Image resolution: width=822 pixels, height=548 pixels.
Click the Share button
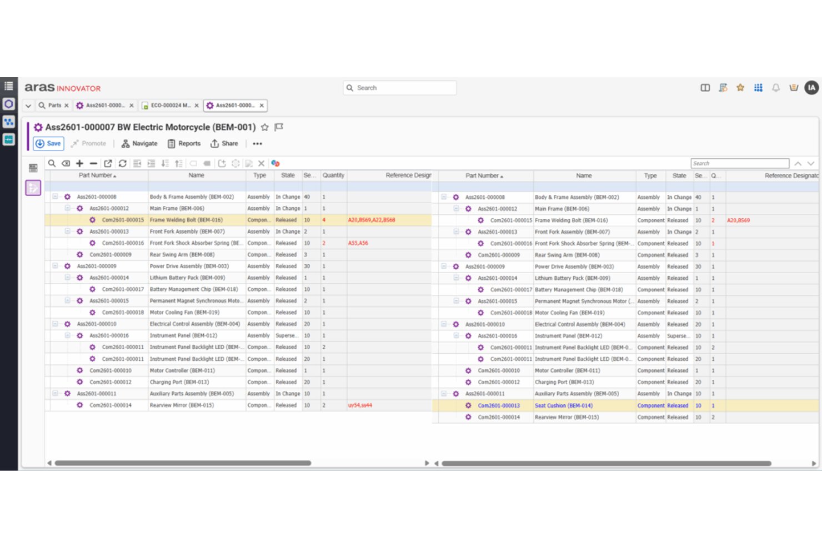tap(224, 143)
